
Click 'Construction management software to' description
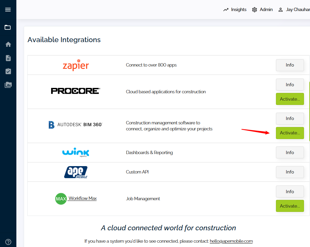tap(163, 123)
